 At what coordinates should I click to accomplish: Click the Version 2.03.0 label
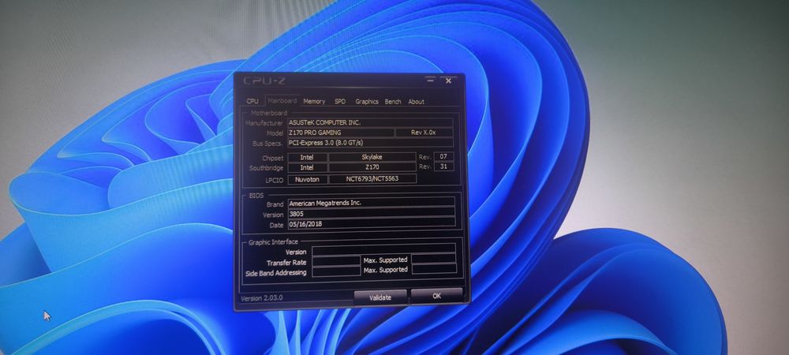tap(262, 297)
